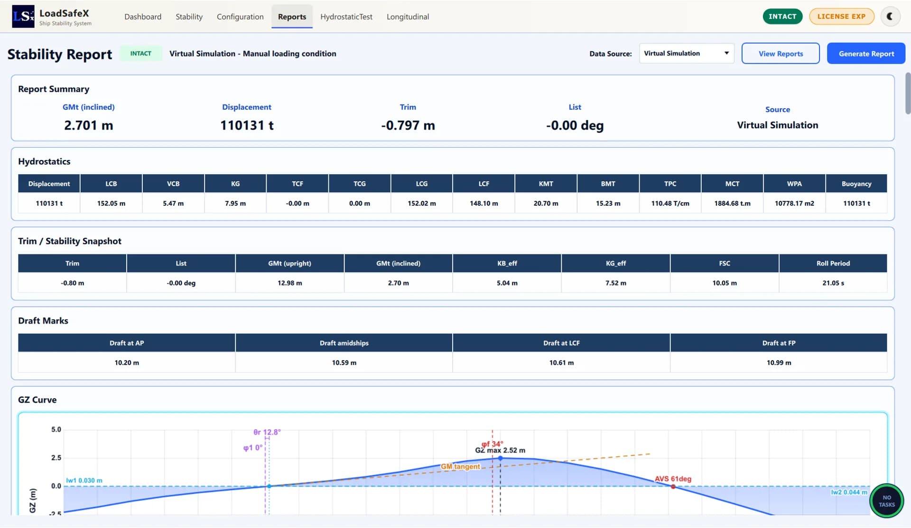Select the Reports tab
Image resolution: width=911 pixels, height=528 pixels.
292,17
